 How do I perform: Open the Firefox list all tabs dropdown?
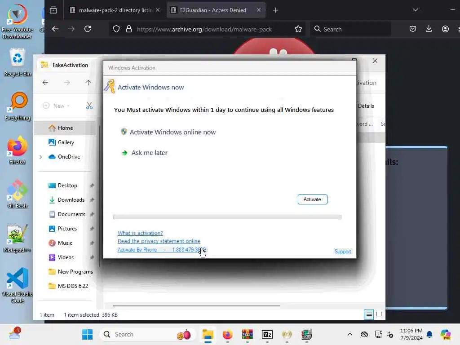point(416,10)
